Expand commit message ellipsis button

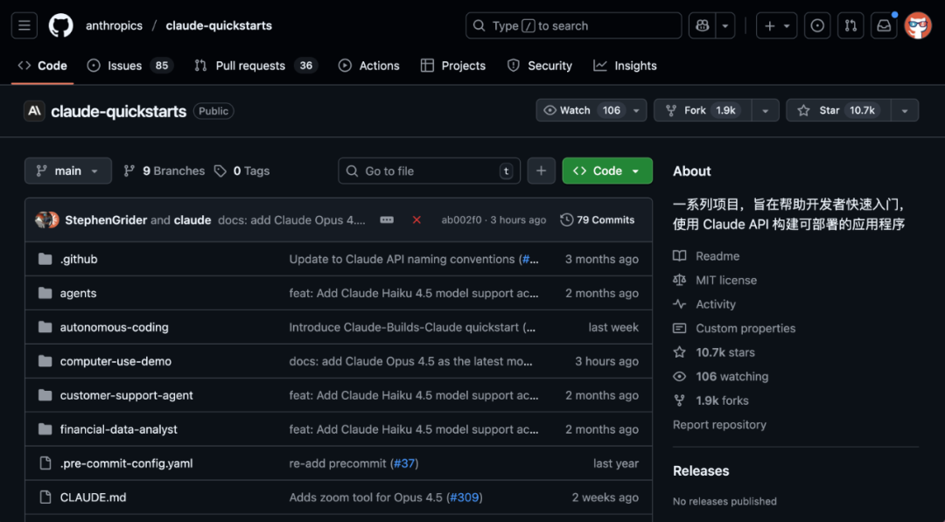[387, 219]
